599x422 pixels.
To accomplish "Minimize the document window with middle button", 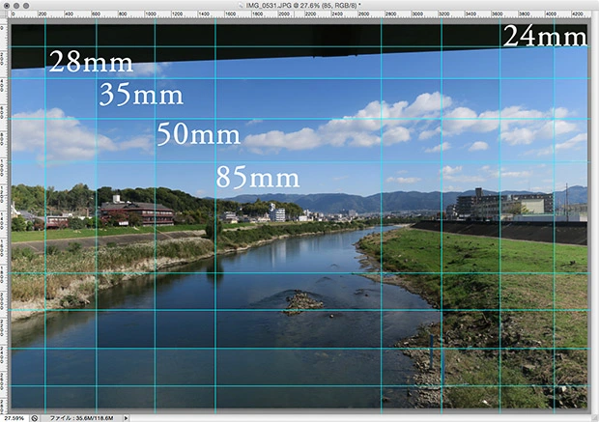I will [16, 6].
